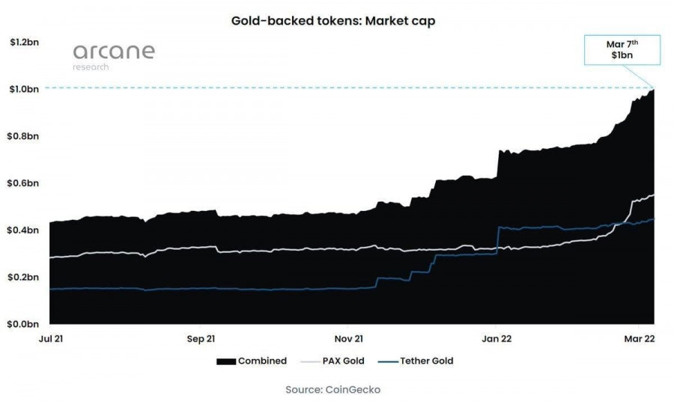Click the PAX Gold legend line marker
Image resolution: width=674 pixels, height=401 pixels.
[310, 362]
